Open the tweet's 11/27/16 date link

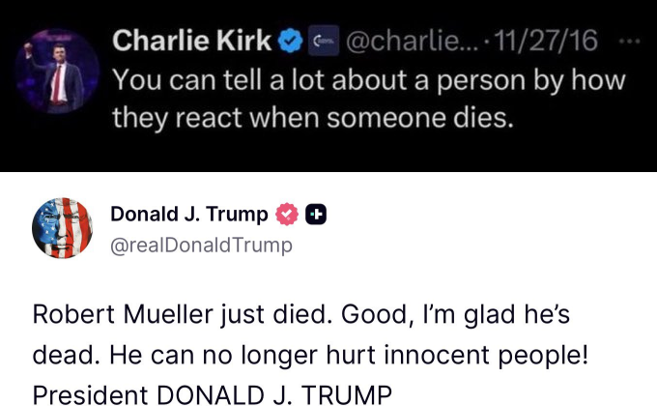[x=546, y=41]
